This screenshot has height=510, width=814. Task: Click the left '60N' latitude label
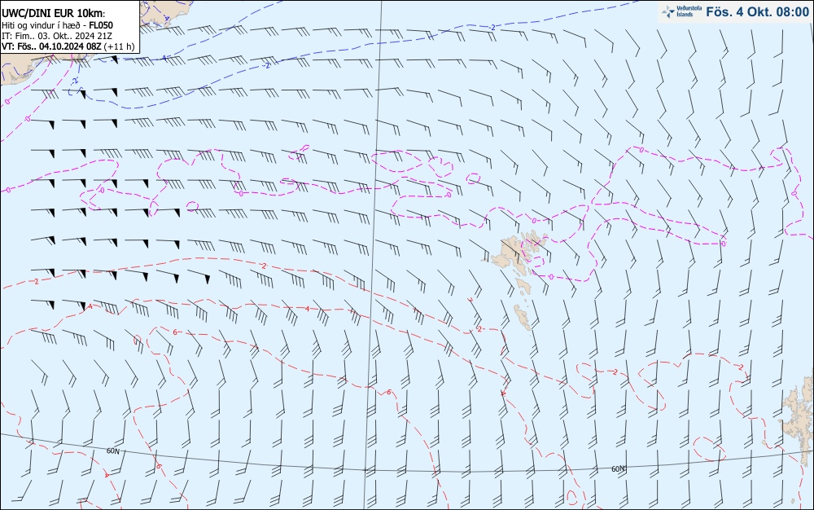112,451
